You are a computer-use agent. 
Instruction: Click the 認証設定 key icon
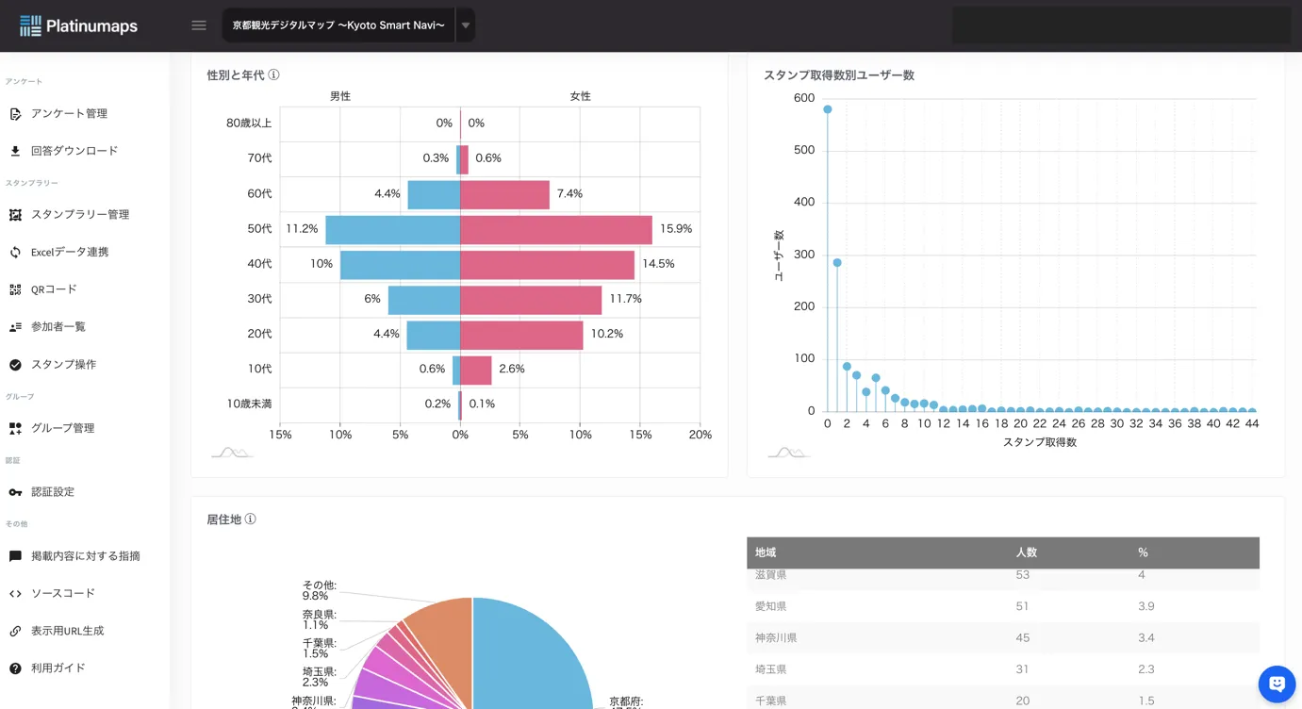click(x=15, y=492)
